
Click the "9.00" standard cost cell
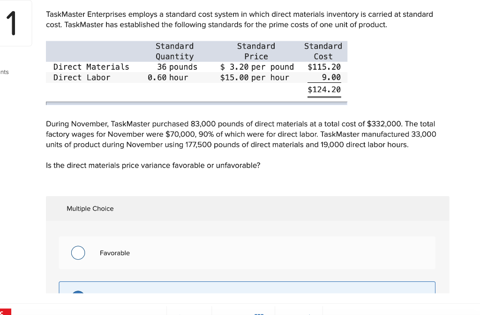coord(331,78)
